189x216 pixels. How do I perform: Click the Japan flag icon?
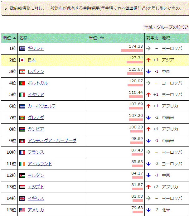pos(22,60)
